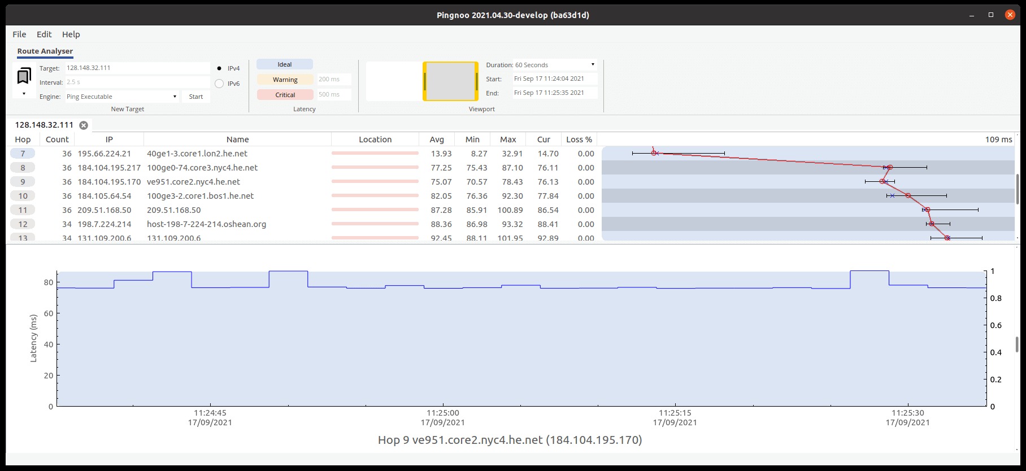Click the Ideal latency color swatch
This screenshot has width=1026, height=471.
(285, 64)
